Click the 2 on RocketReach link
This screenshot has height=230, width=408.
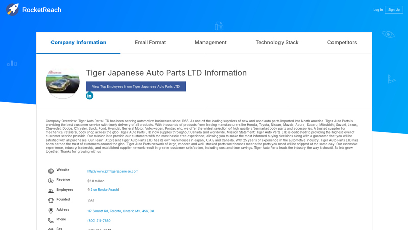point(104,190)
